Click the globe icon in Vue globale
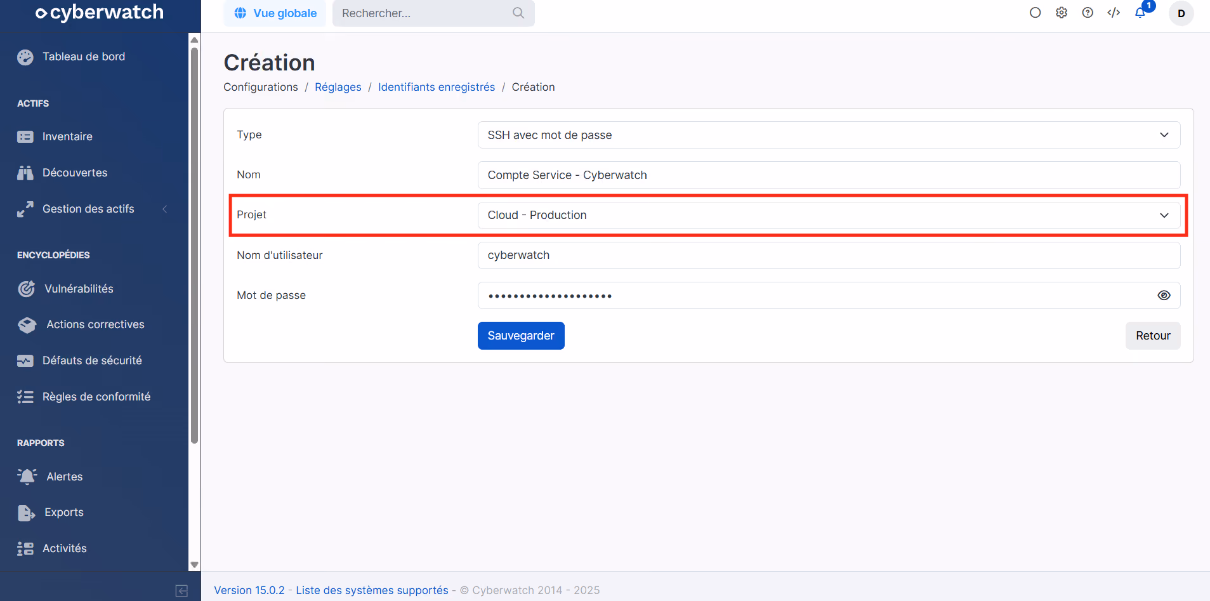 coord(240,13)
